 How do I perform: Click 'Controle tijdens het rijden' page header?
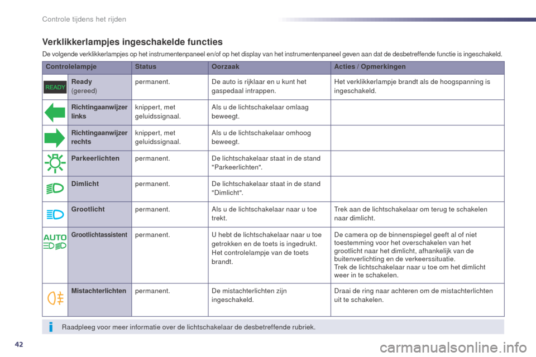84,19
